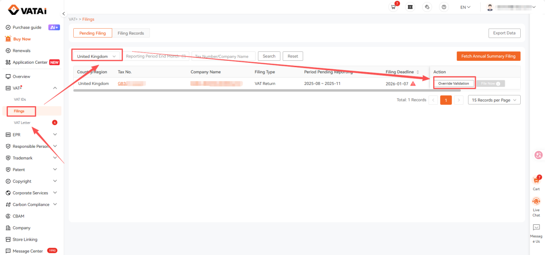Select page 1 in pagination
The image size is (545, 255).
pyautogui.click(x=446, y=100)
